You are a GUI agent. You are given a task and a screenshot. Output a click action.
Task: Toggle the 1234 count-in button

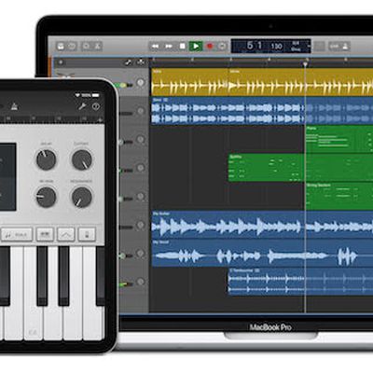(x=334, y=47)
